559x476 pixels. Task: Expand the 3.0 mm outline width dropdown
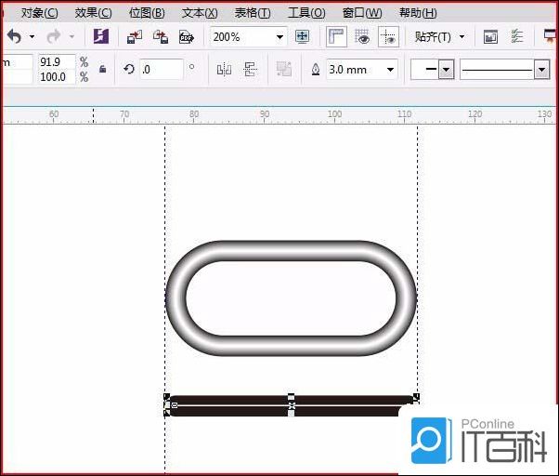pyautogui.click(x=390, y=70)
